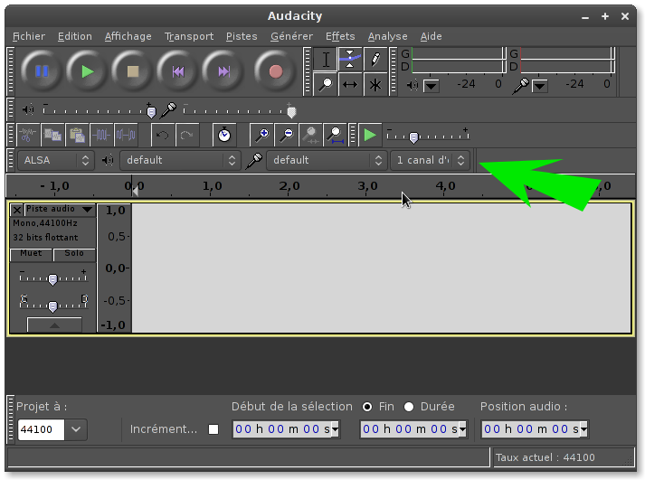Open the input device default dropdown
Image resolution: width=645 pixels, height=480 pixels.
tap(327, 160)
